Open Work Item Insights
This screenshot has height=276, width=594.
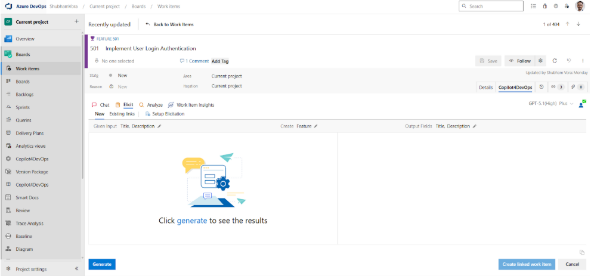pos(191,105)
